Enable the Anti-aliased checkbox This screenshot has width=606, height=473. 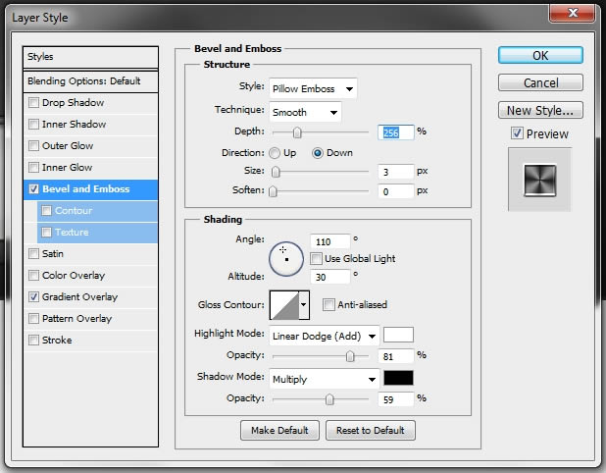tap(328, 305)
